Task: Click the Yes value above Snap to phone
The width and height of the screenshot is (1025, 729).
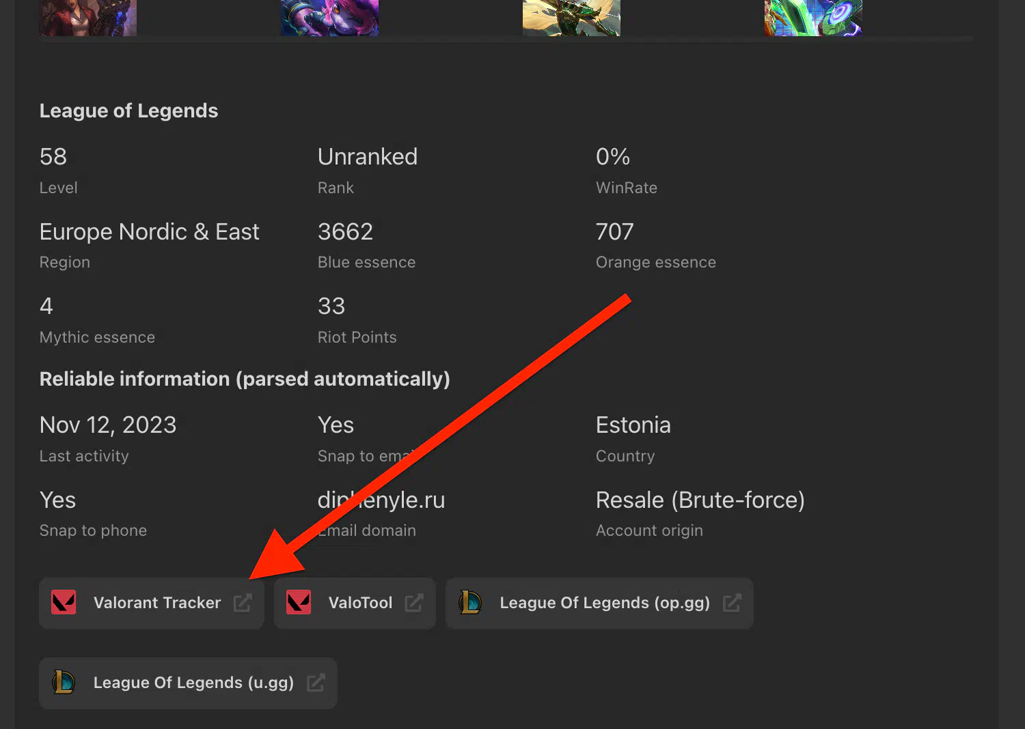Action: 57,500
